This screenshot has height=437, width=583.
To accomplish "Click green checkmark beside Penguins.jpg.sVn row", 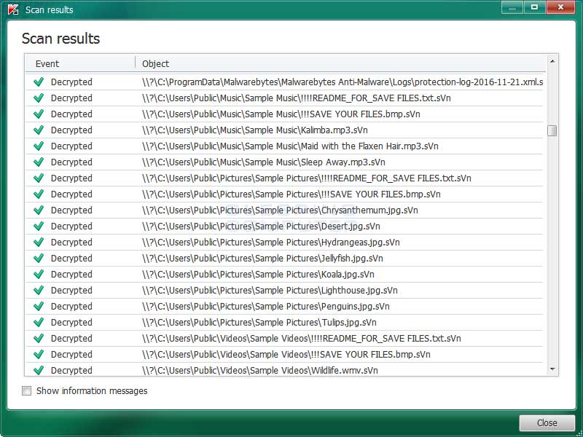I will (39, 306).
